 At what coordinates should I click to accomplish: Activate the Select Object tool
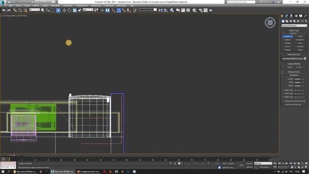[x=42, y=10]
